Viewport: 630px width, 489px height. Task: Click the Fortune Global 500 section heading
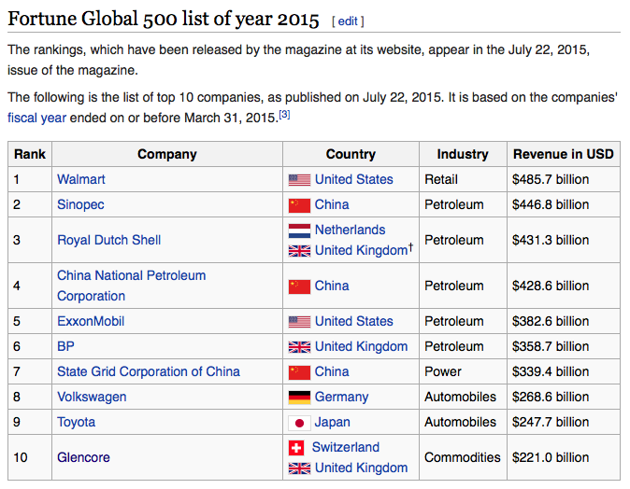point(164,19)
